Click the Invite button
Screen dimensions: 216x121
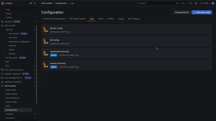tap(205, 3)
